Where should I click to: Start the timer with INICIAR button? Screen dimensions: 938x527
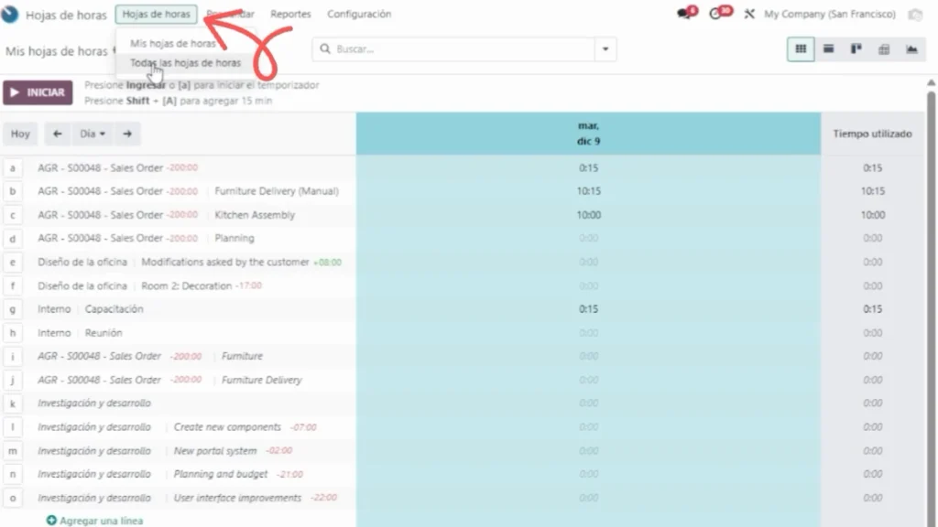point(38,92)
